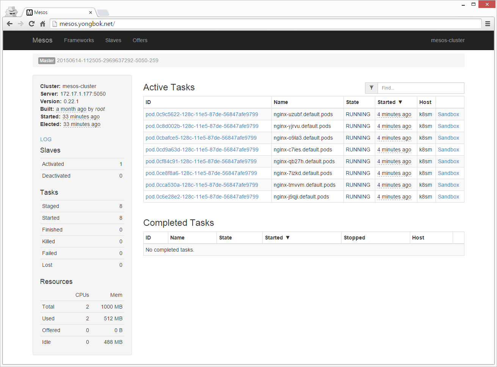This screenshot has width=497, height=367.
Task: Click the browser forward arrow
Action: pos(21,24)
